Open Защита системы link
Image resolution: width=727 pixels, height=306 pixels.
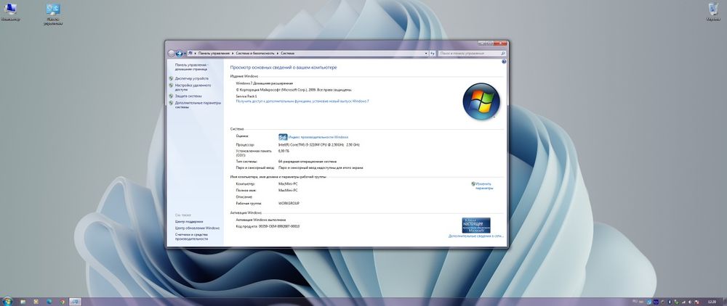point(188,96)
